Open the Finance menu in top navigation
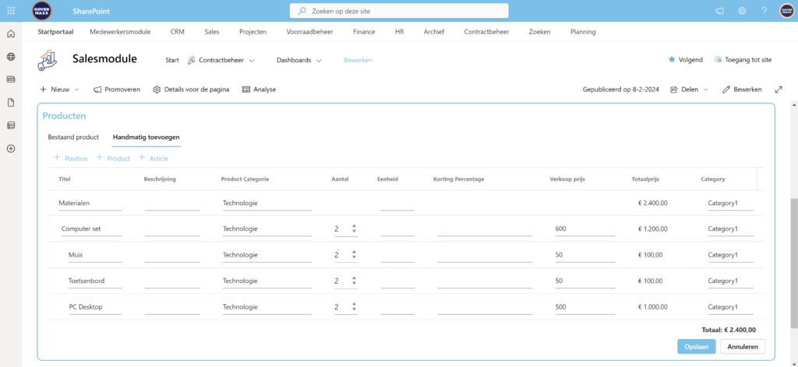This screenshot has height=367, width=798. (364, 32)
